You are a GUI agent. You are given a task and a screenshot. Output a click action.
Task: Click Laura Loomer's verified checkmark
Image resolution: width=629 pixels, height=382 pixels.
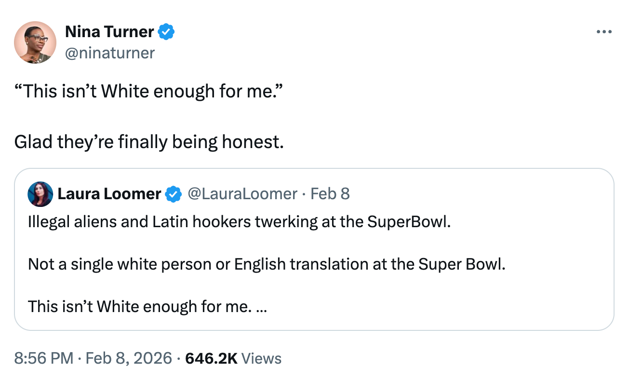coord(173,194)
